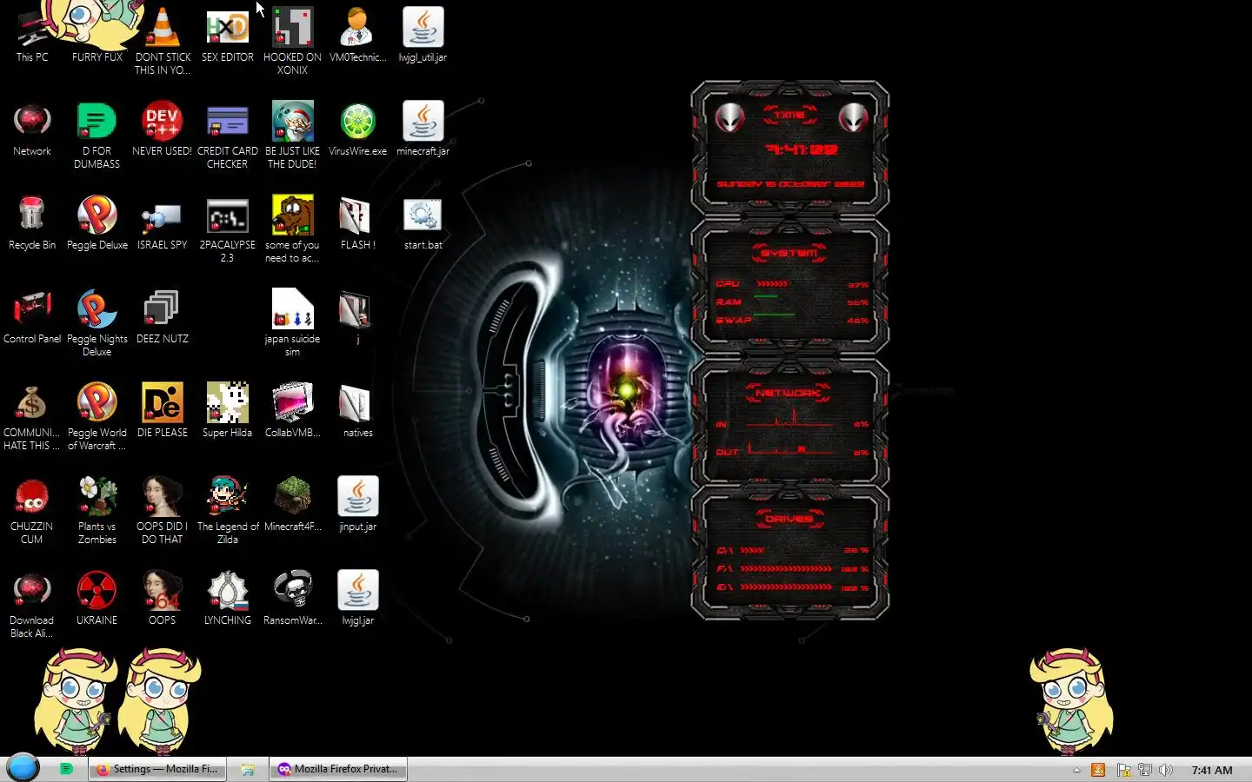Viewport: 1252px width, 782px height.
Task: Select the lwjgl.jar file icon
Action: 357,598
